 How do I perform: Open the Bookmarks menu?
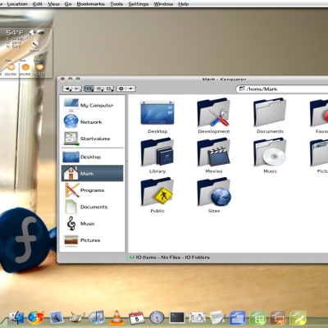(90, 4)
